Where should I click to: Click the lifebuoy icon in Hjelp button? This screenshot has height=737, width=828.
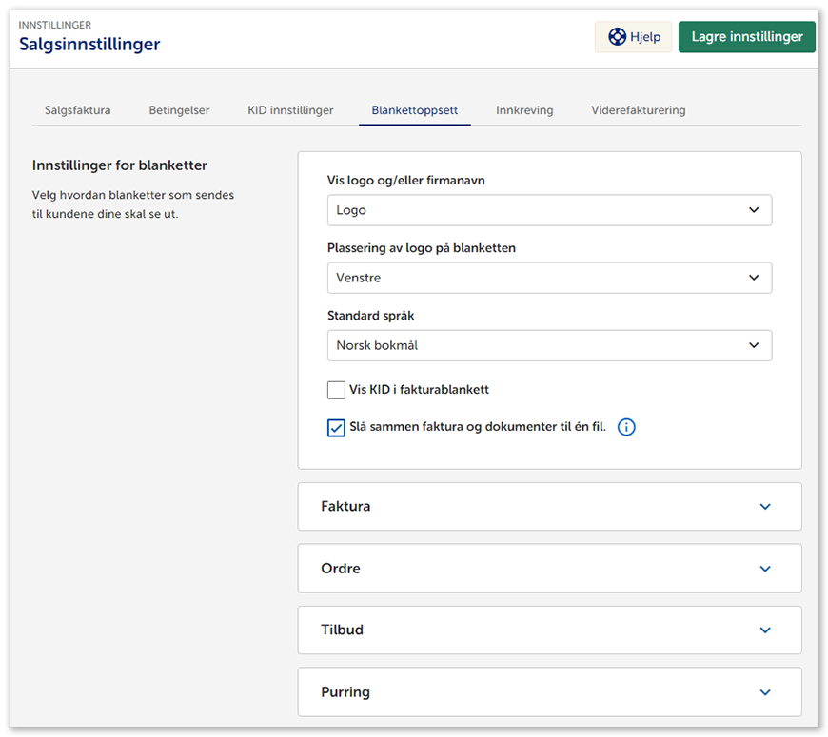coord(618,37)
